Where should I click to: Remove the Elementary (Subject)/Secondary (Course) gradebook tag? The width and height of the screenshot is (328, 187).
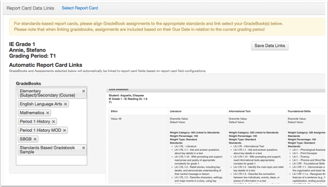click(x=83, y=91)
